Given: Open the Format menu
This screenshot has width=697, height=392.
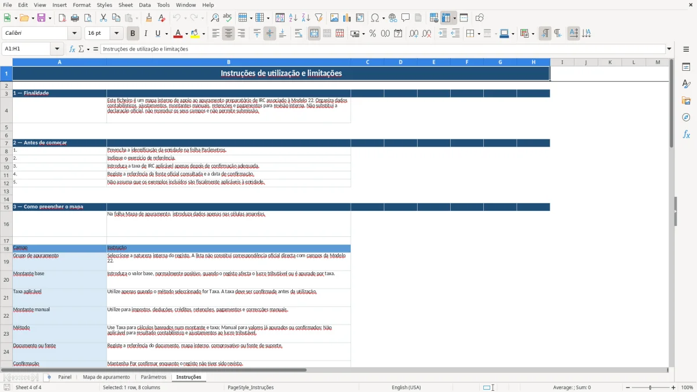Looking at the screenshot, I should pyautogui.click(x=81, y=5).
